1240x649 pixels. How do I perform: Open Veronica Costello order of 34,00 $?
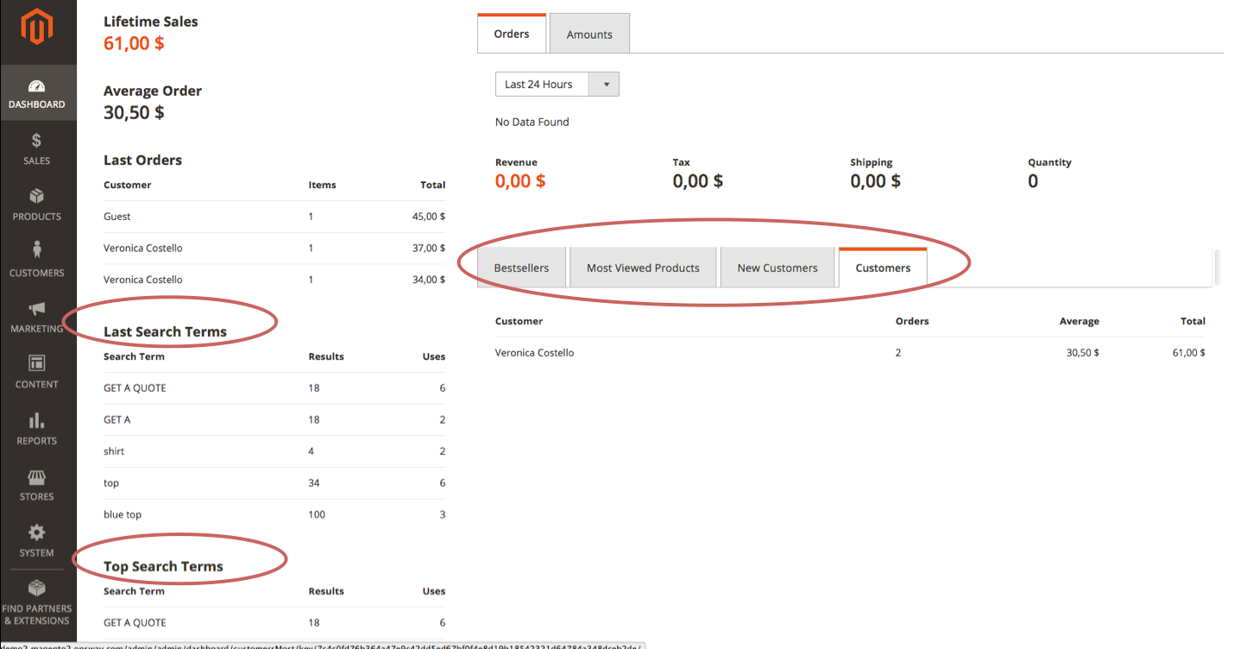tap(274, 280)
